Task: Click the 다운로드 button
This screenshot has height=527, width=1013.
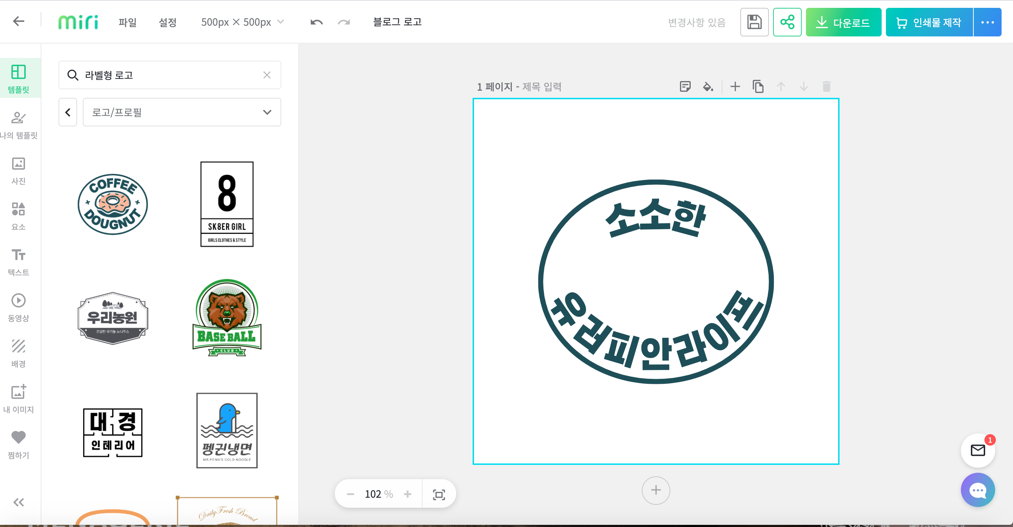Action: [843, 22]
